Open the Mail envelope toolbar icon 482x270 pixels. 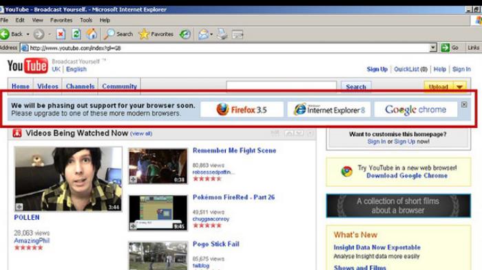pos(204,34)
